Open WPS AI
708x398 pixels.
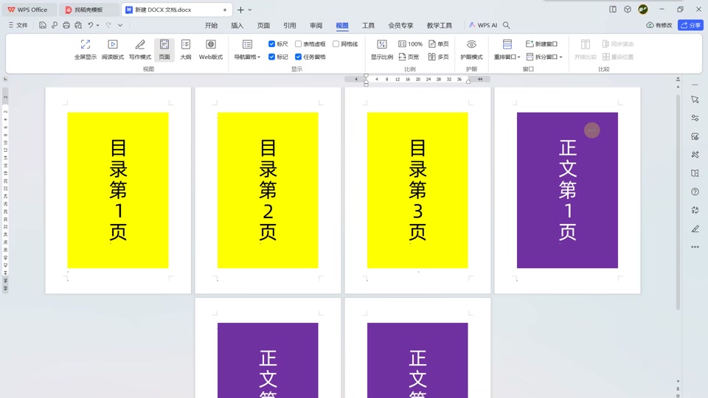482,25
